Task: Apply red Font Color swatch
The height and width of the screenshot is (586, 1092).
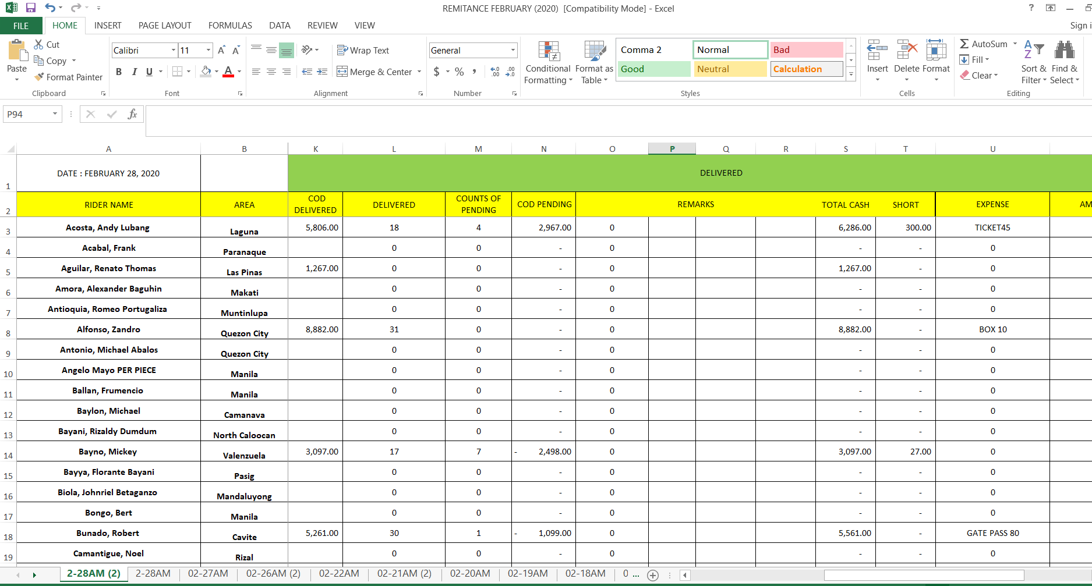Action: (228, 72)
